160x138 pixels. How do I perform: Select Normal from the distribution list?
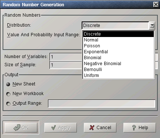point(118,40)
